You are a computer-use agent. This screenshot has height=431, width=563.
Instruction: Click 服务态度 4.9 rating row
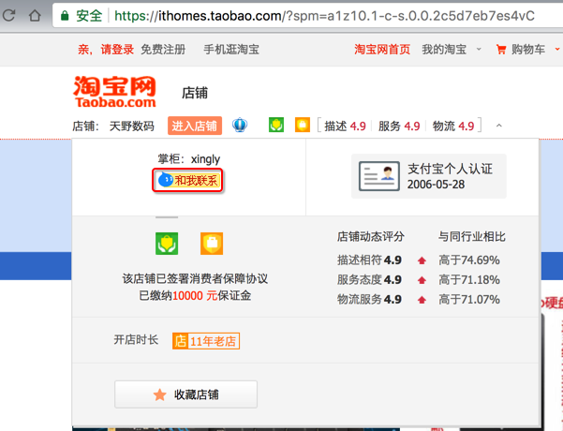click(x=369, y=280)
